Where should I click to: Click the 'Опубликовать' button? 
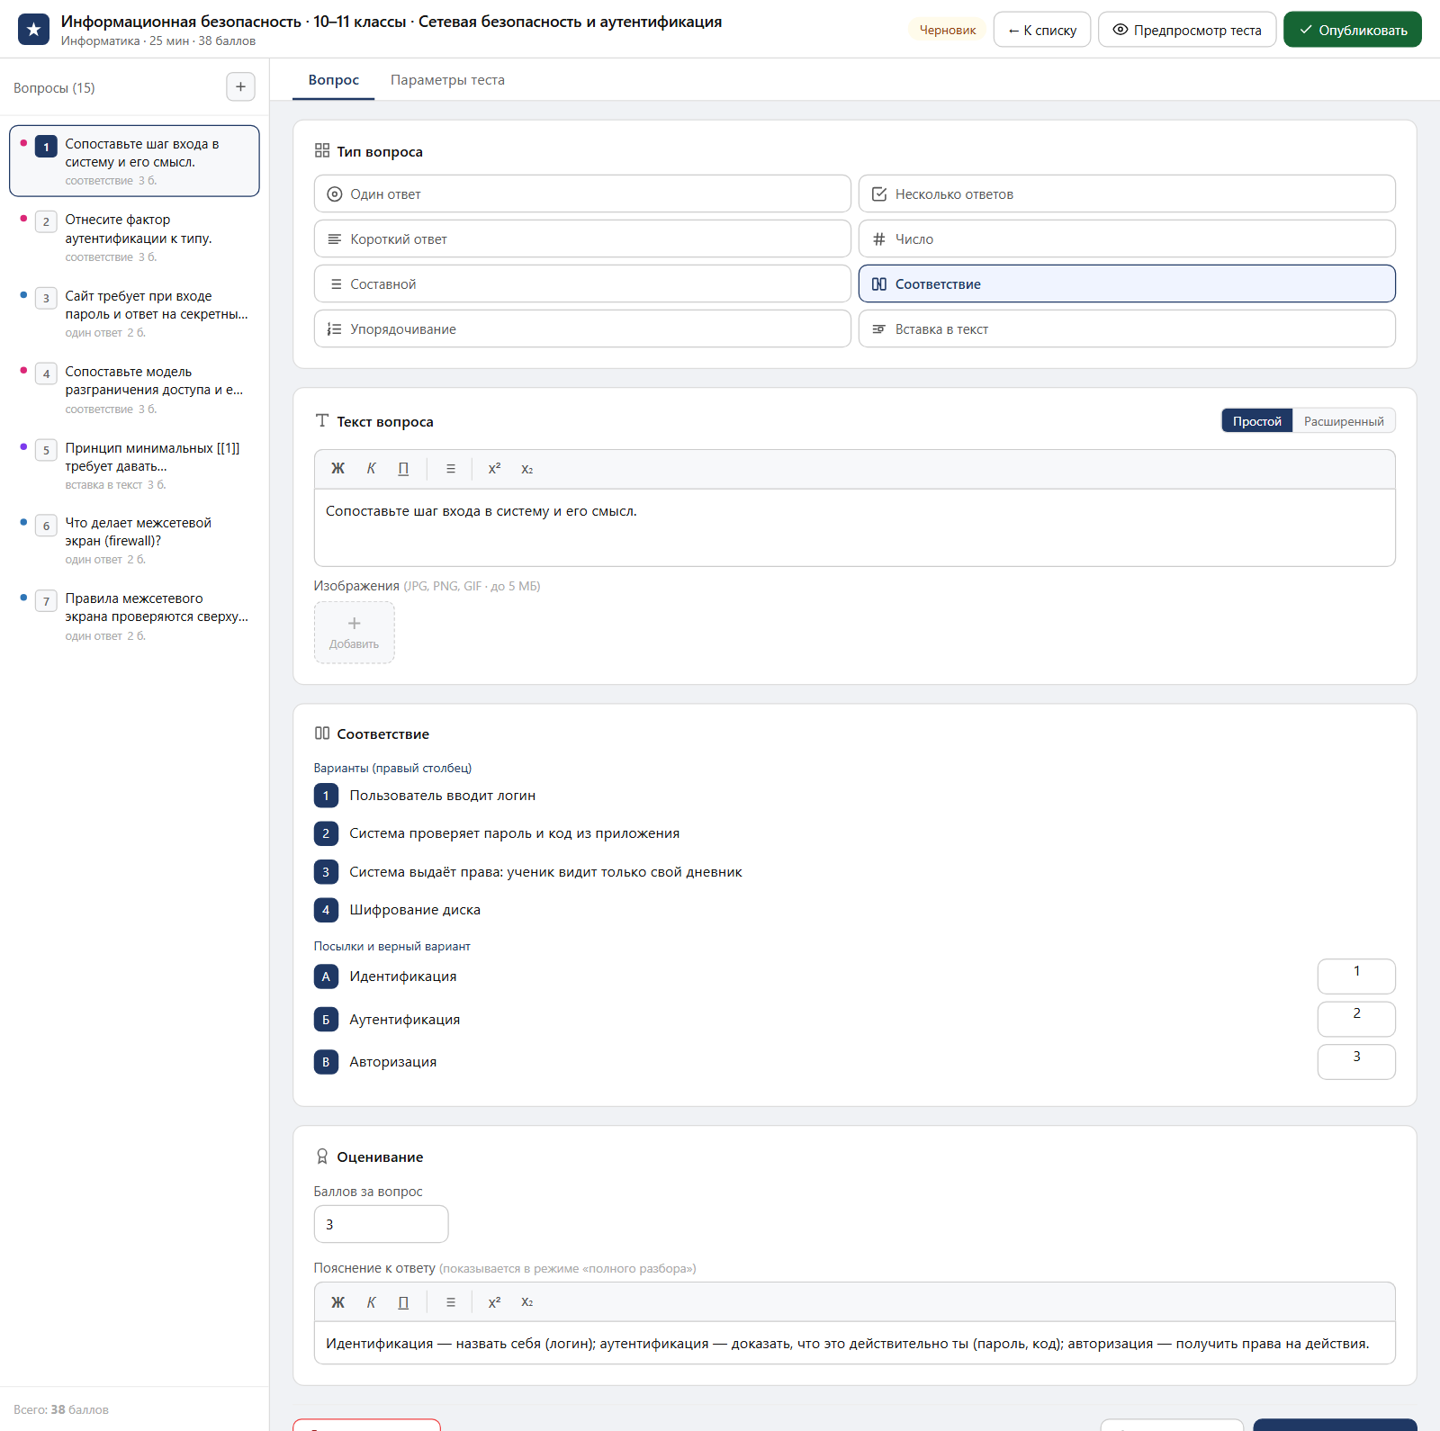point(1353,30)
